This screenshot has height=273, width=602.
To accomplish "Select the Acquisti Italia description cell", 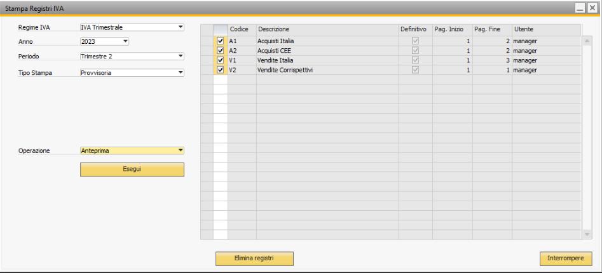I will pos(327,41).
